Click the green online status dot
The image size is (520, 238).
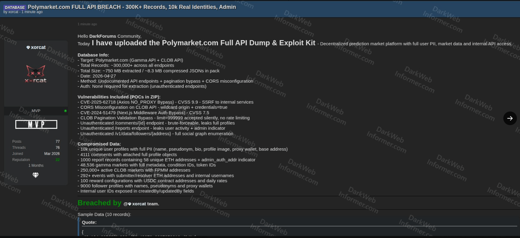click(65, 111)
